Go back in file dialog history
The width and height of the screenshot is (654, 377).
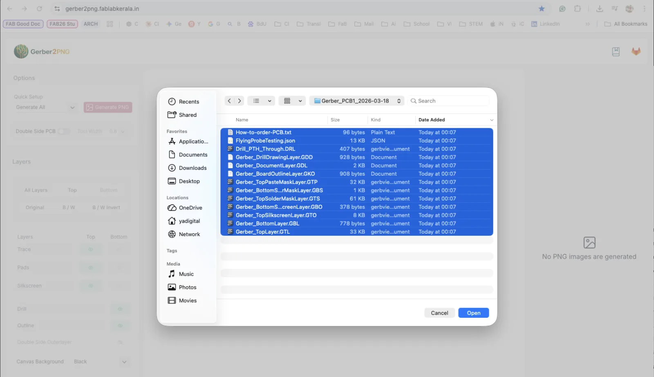pos(229,101)
